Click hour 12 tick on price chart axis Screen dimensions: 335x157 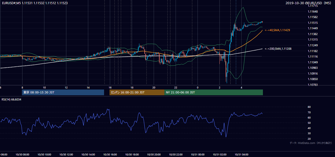[x=66, y=87]
